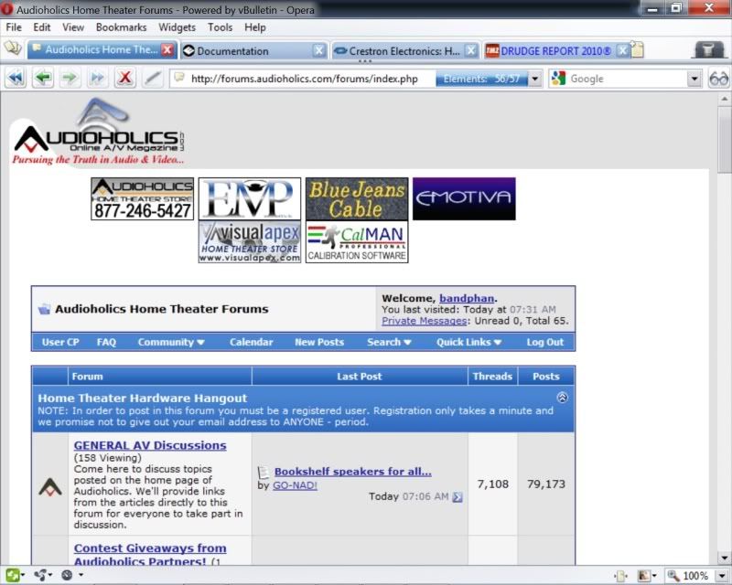Click the wand password manager icon
732x585 pixels.
click(x=152, y=78)
